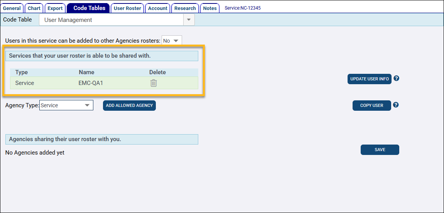Change the other Agencies rosters No dropdown

[172, 41]
